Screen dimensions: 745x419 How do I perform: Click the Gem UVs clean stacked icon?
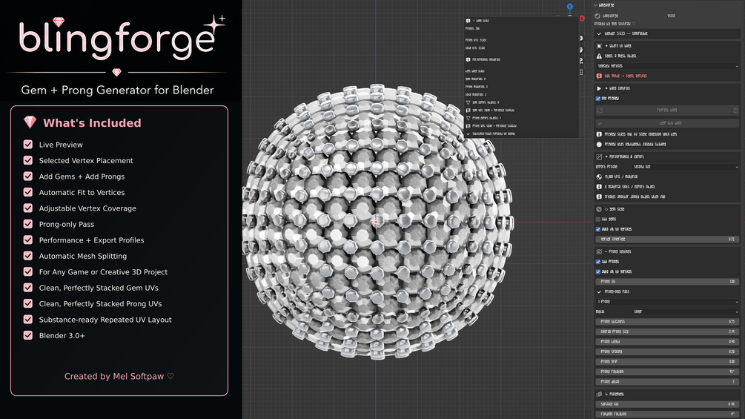pos(468,110)
